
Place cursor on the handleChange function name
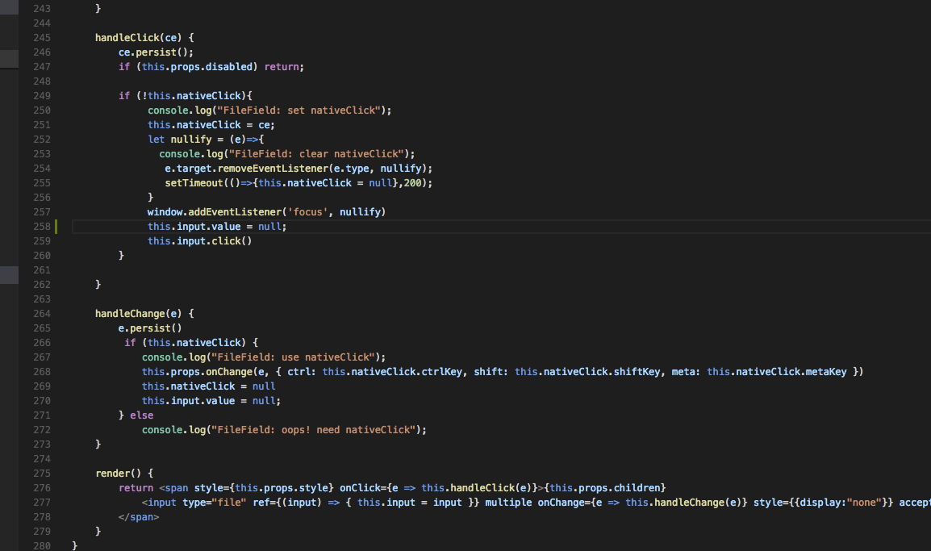[131, 313]
